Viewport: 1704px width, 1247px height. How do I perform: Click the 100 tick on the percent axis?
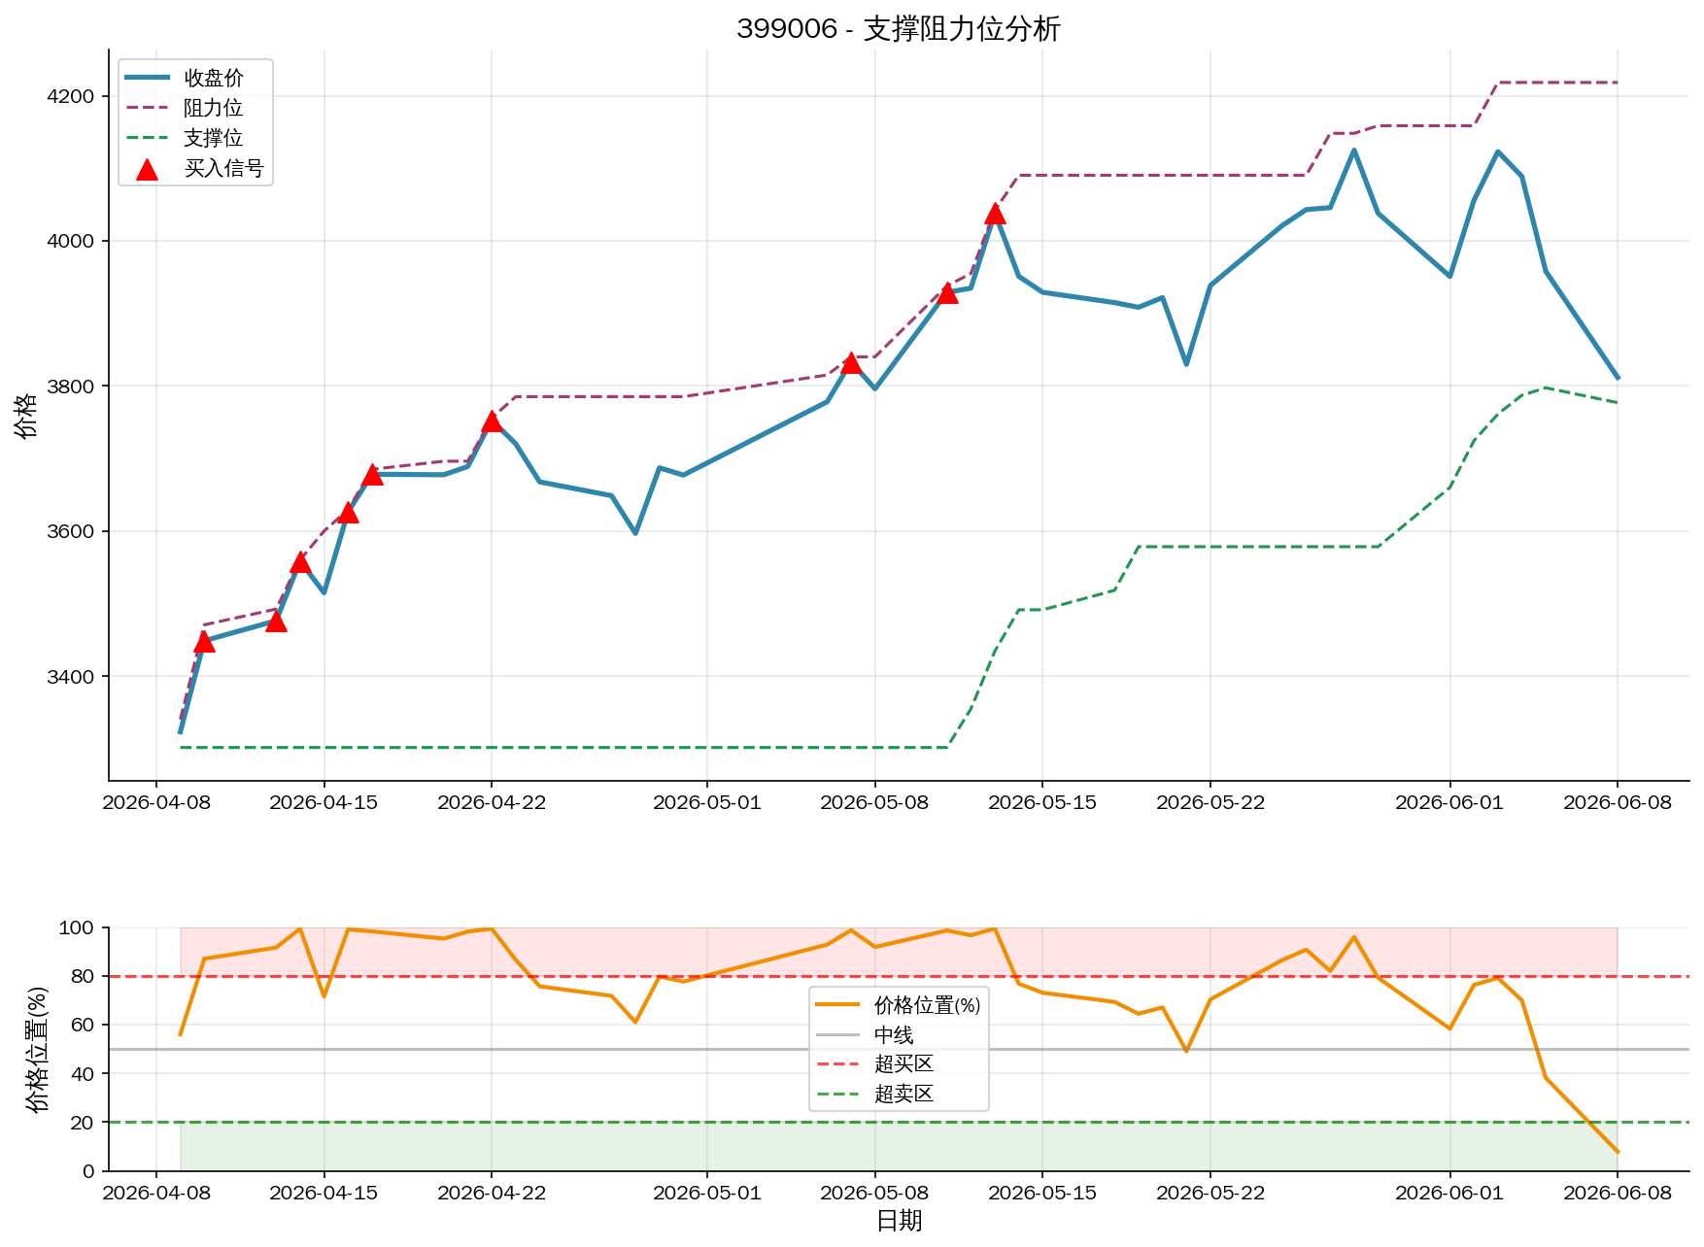77,928
